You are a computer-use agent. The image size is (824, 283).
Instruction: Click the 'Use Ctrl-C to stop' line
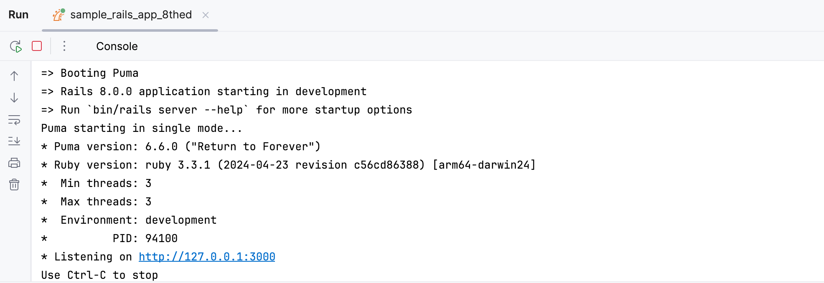99,275
